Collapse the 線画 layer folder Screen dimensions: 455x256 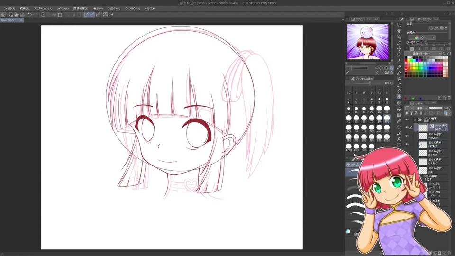coord(414,120)
